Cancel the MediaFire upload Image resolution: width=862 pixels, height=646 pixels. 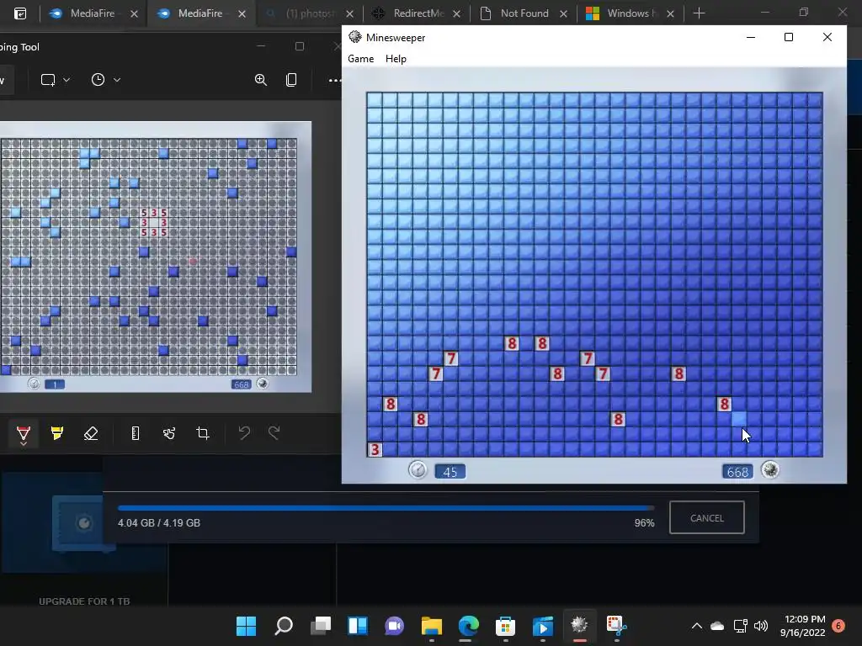707,517
